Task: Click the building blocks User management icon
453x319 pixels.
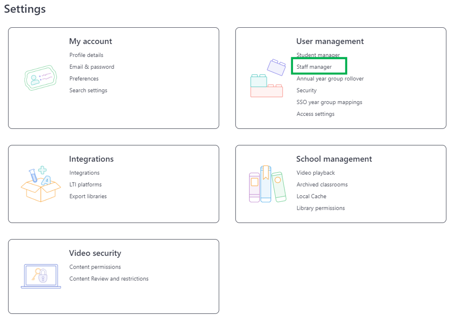Action: (x=268, y=78)
